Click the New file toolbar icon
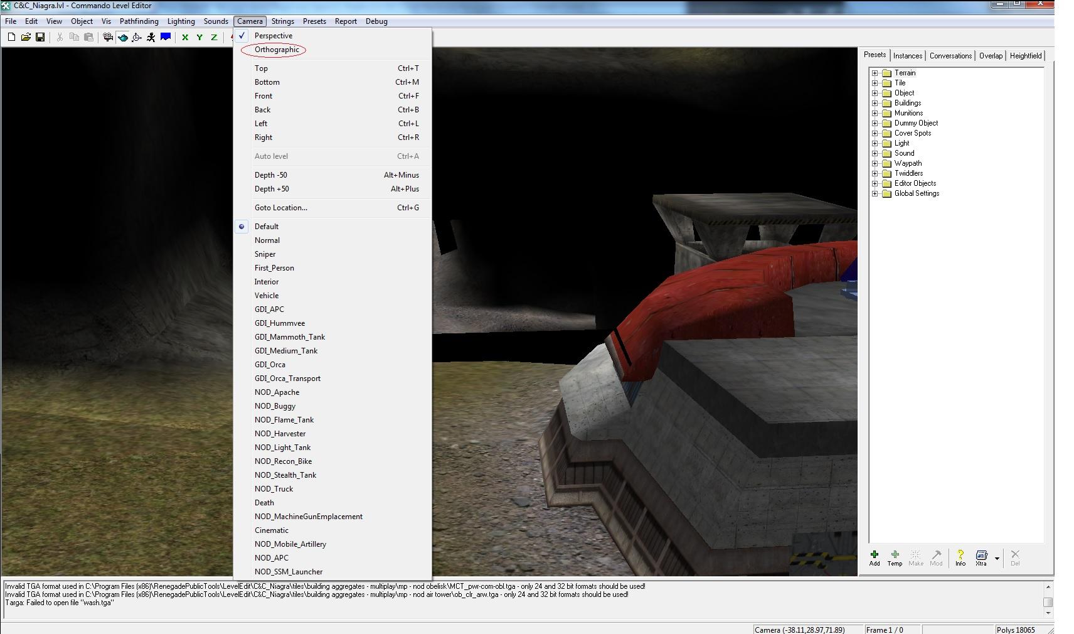Viewport: 1074px width, 634px height. point(11,38)
